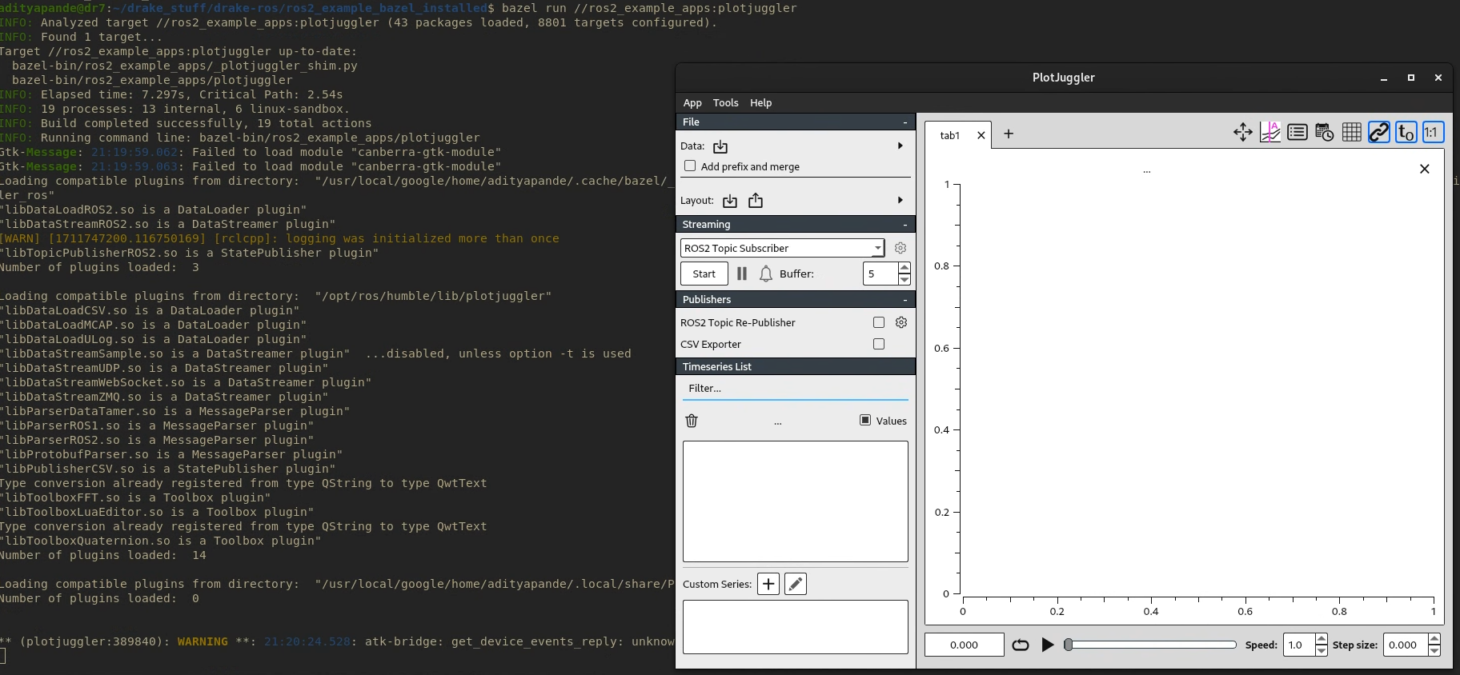Click the save layout icon
The image size is (1460, 675).
pyautogui.click(x=756, y=201)
